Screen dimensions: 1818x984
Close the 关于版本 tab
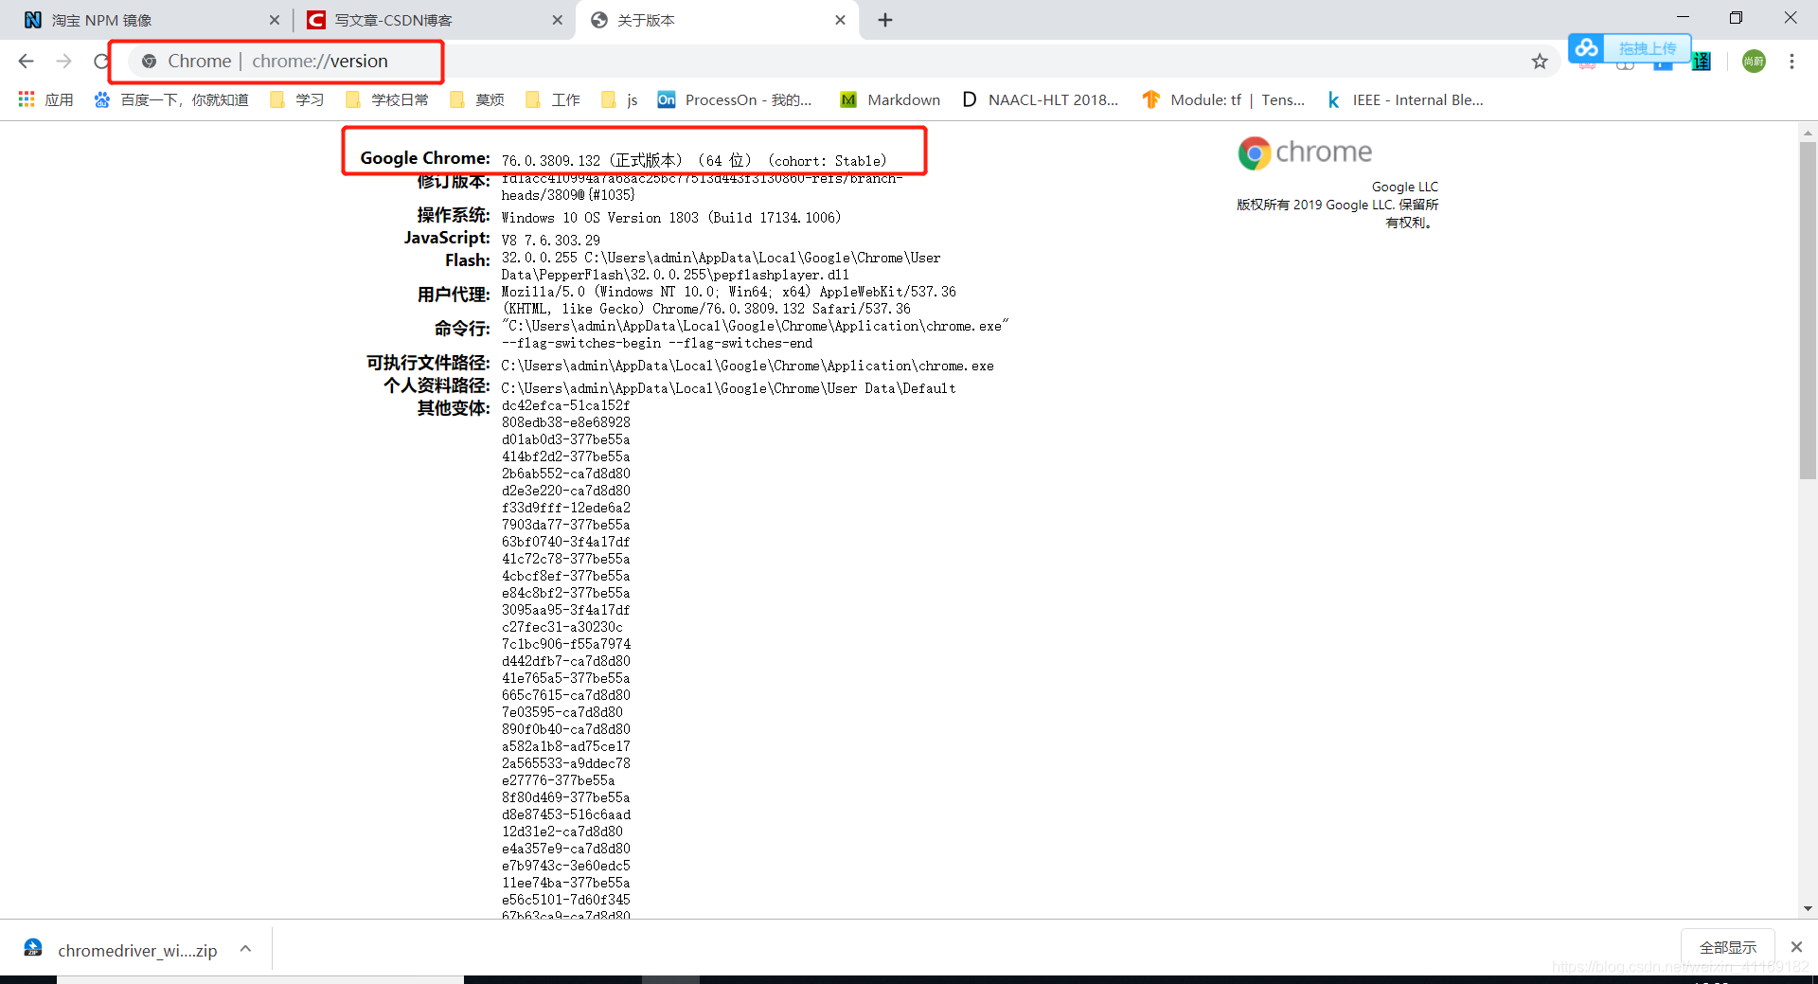(x=840, y=20)
